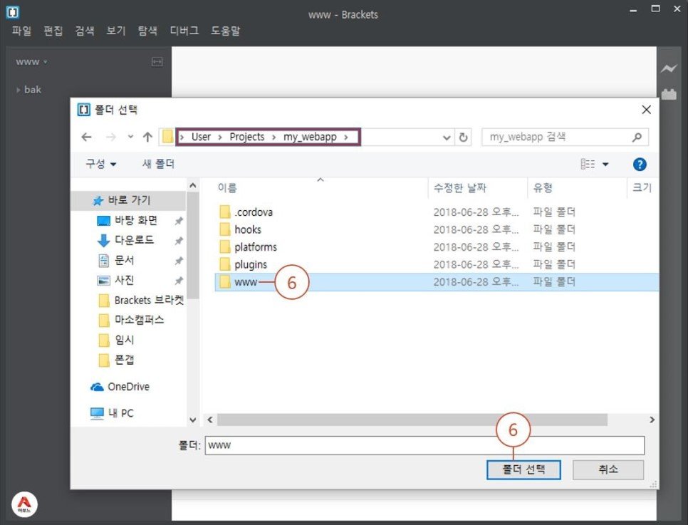Viewport: 688px width, 525px height.
Task: Open the www project dropdown in Brackets
Action: pyautogui.click(x=31, y=62)
